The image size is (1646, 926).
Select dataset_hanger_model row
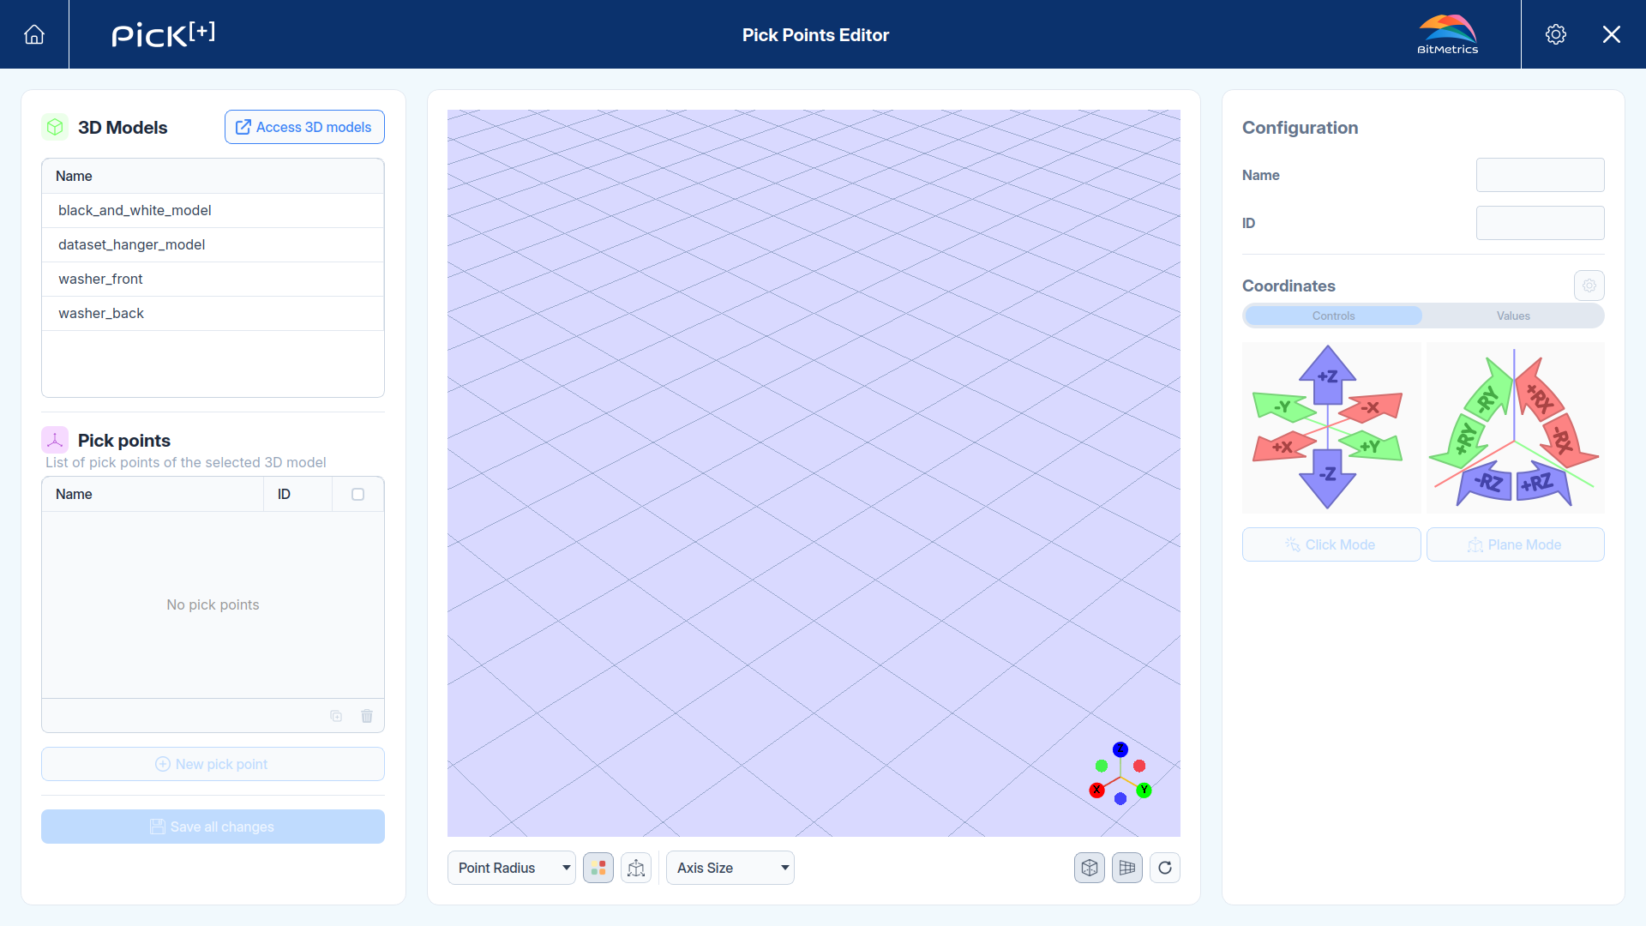click(213, 244)
